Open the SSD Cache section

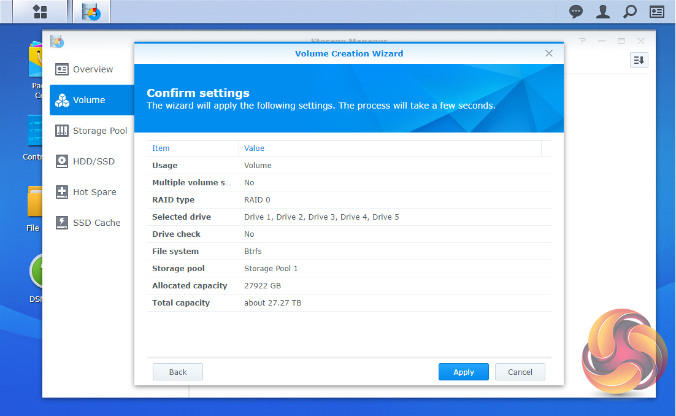(92, 223)
